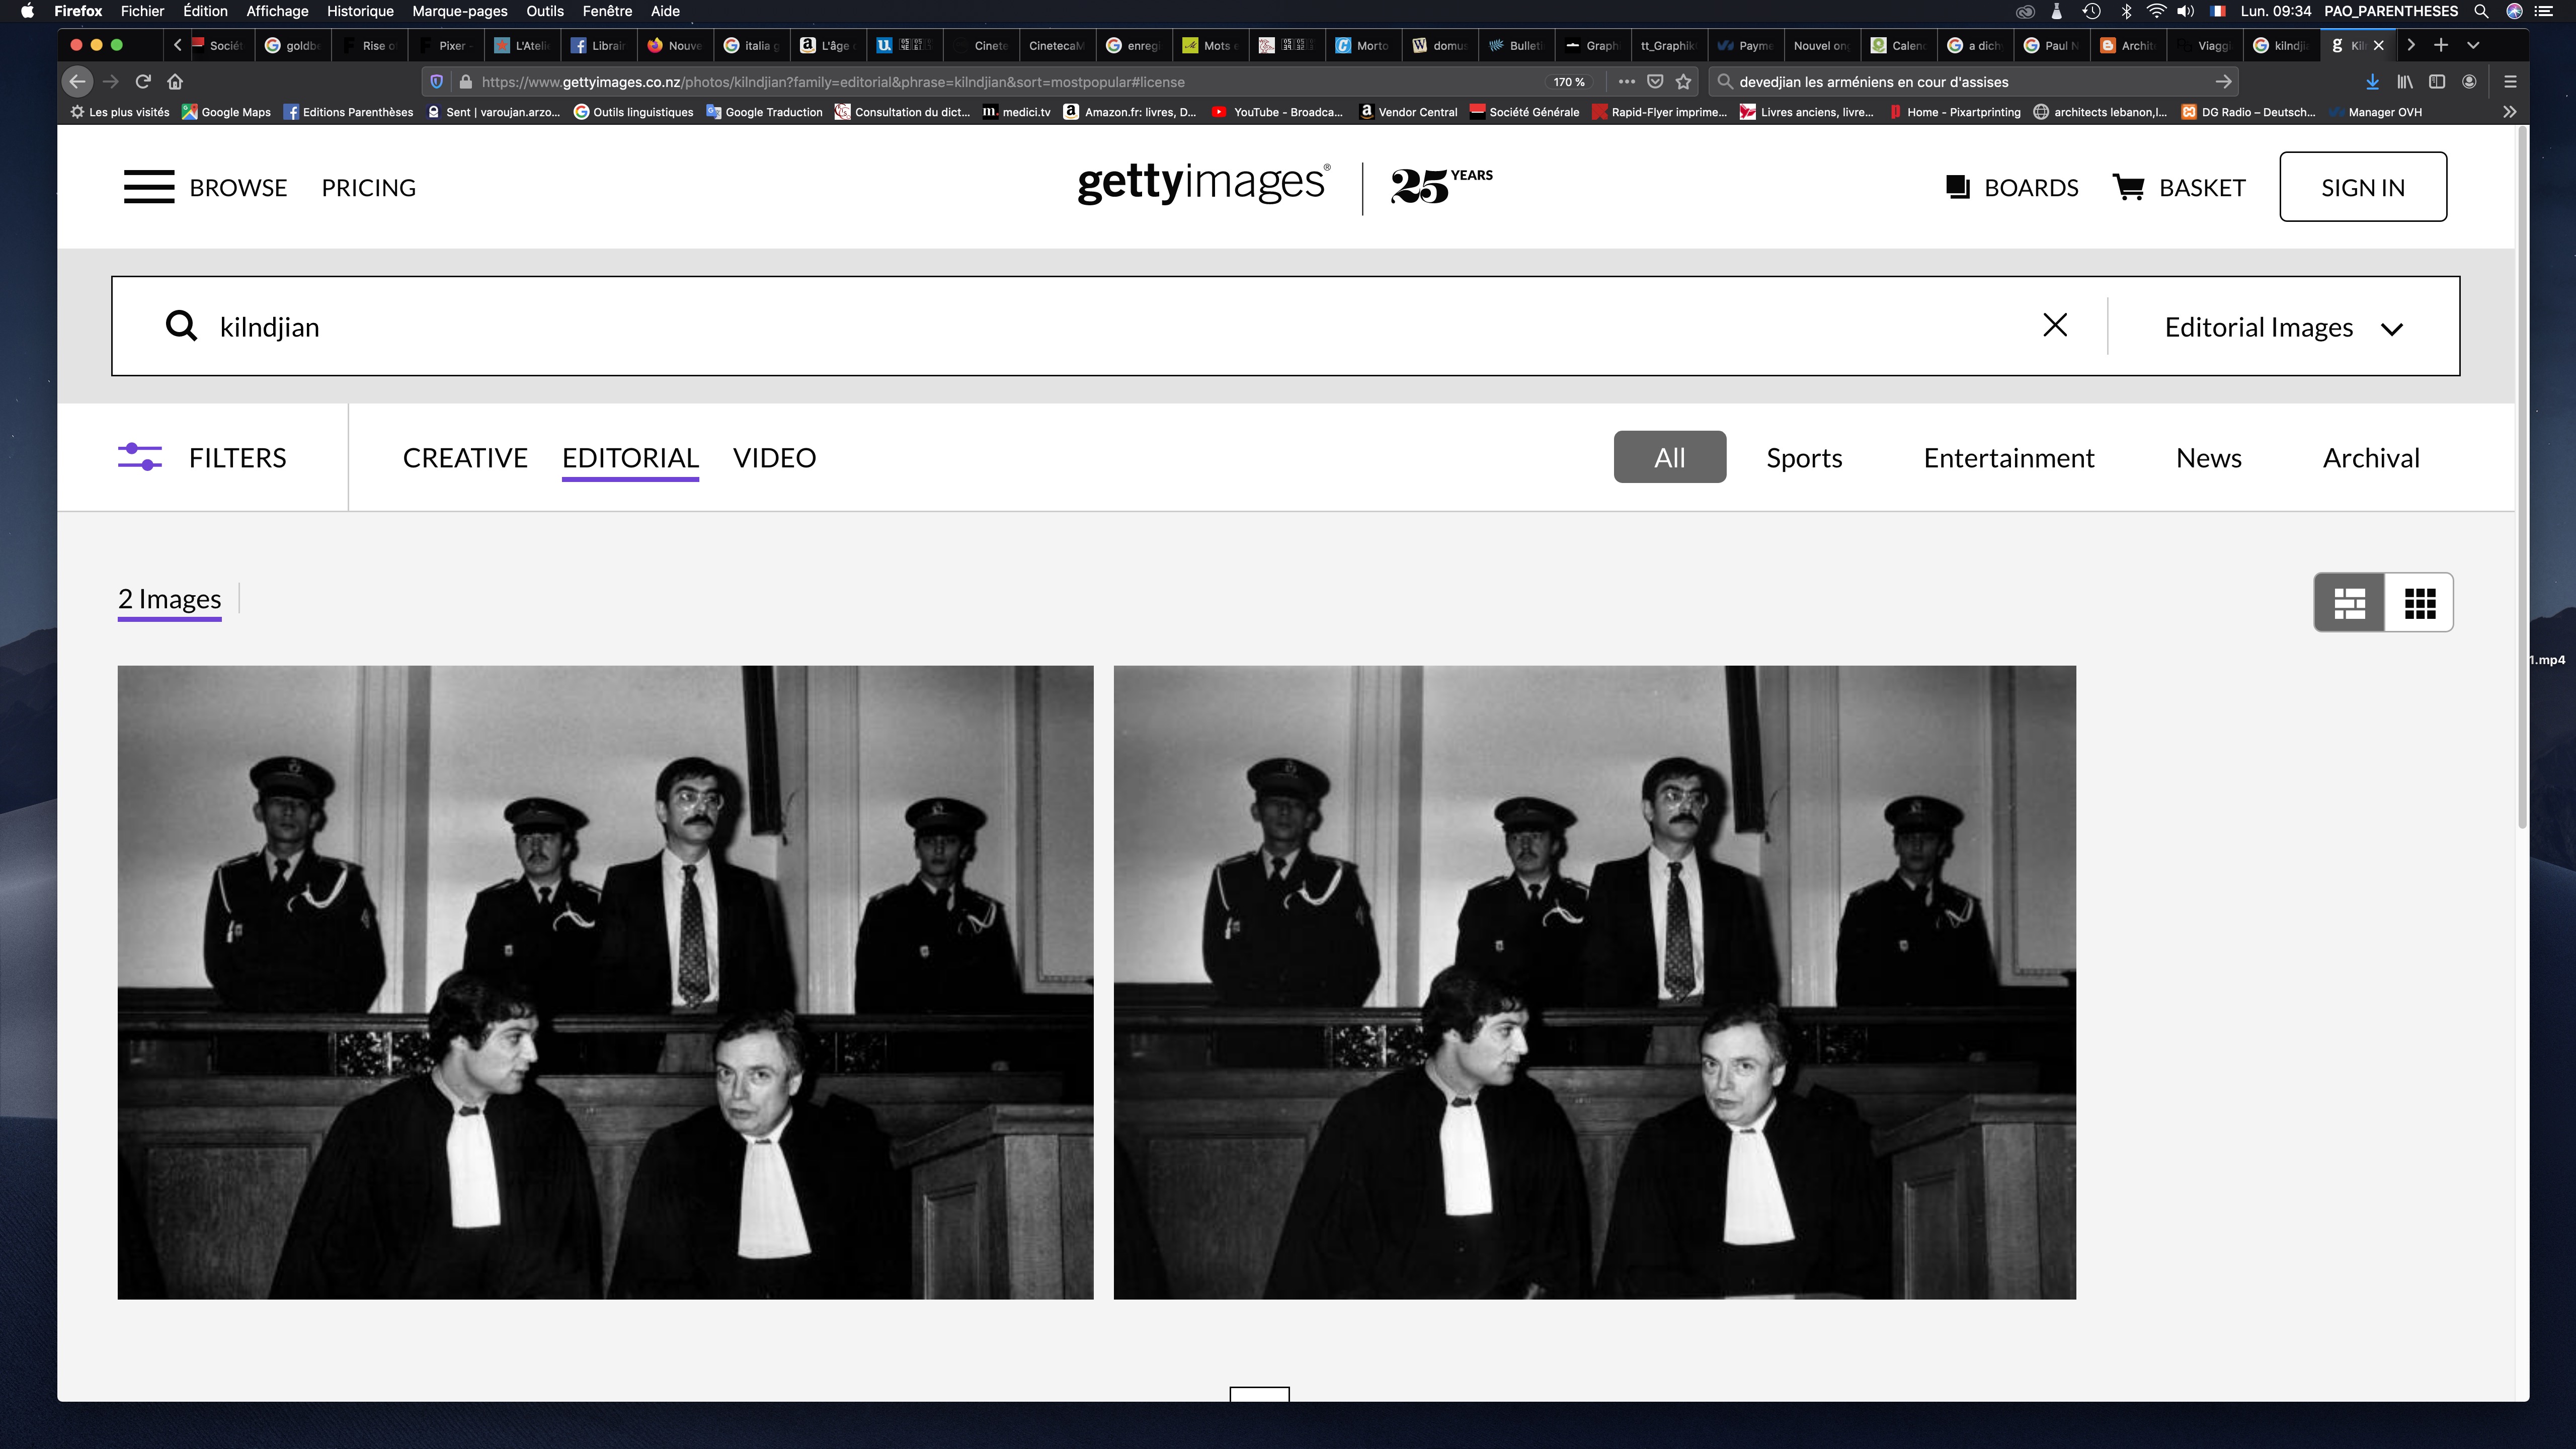Open Firefox application hamburger menu

2510,82
